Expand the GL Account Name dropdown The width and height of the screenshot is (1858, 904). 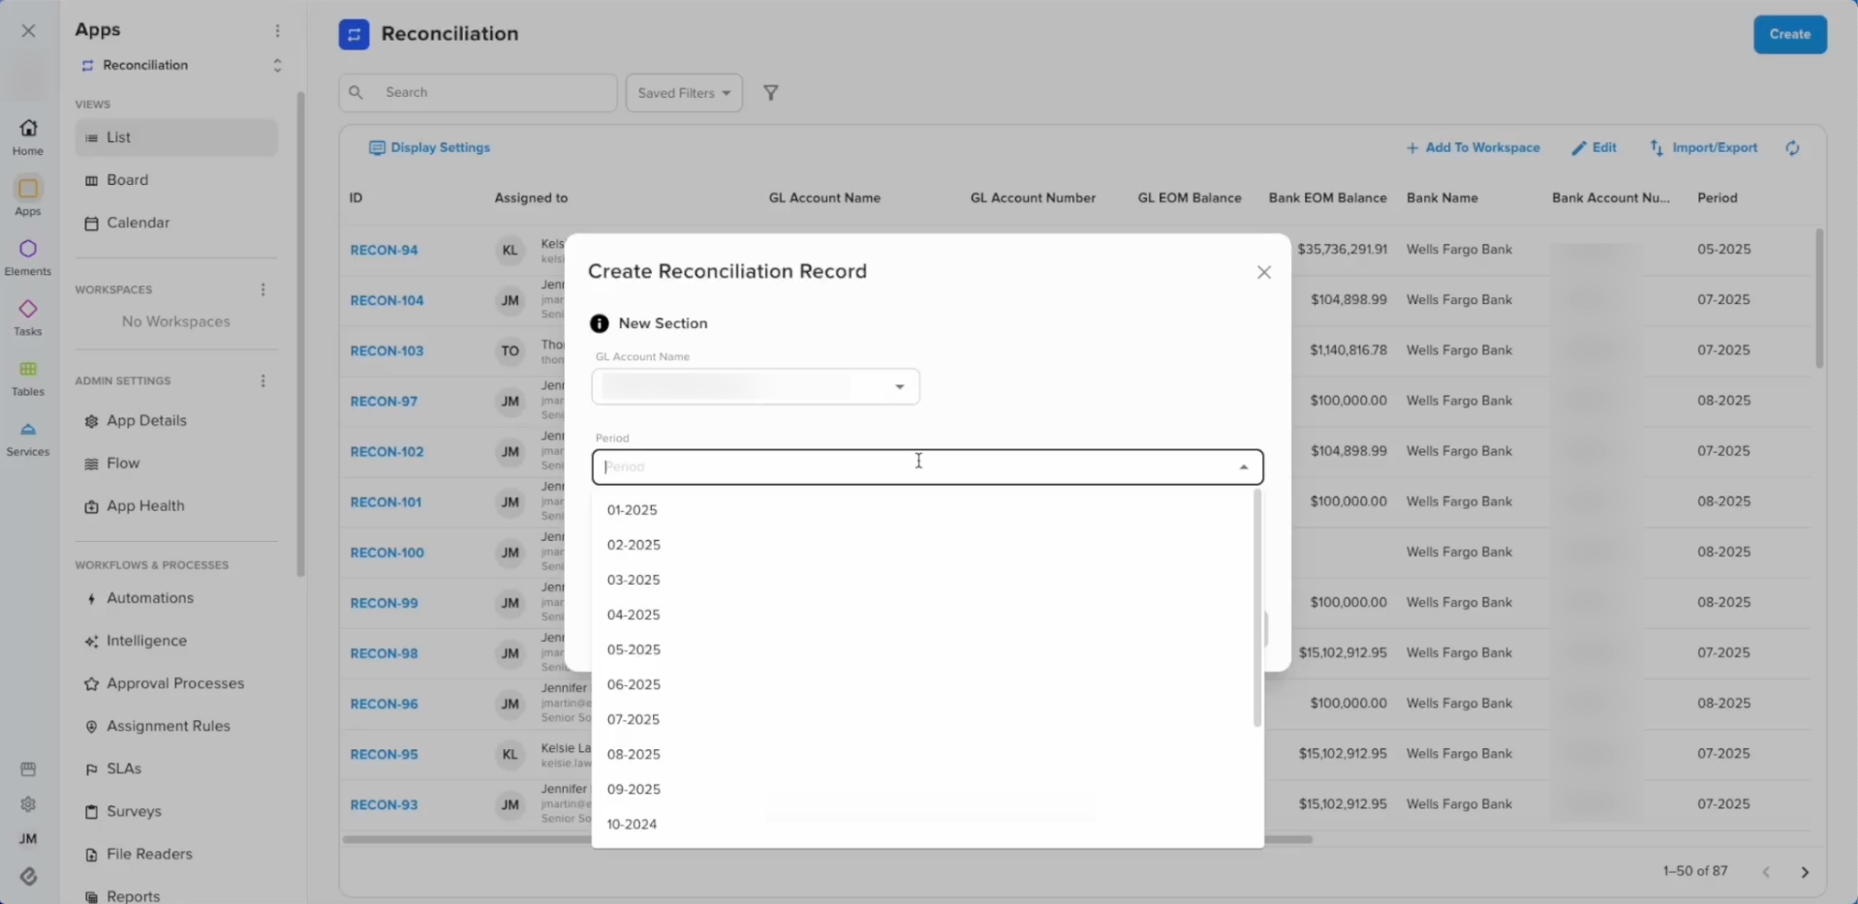(899, 387)
